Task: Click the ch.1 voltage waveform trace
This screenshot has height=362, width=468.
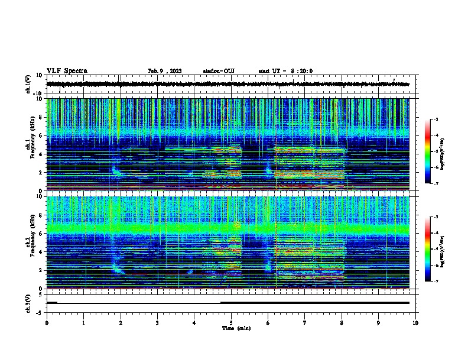Action: pos(227,84)
